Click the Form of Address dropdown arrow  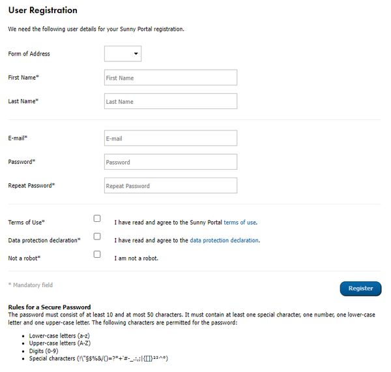click(136, 54)
